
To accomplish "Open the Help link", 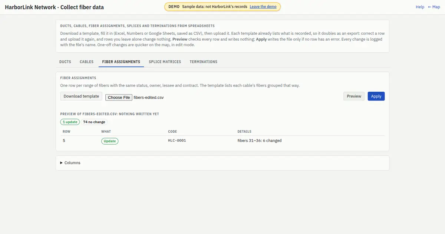I will tap(420, 7).
